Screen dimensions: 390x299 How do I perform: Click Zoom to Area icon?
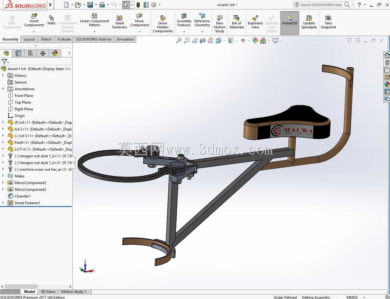click(x=187, y=41)
